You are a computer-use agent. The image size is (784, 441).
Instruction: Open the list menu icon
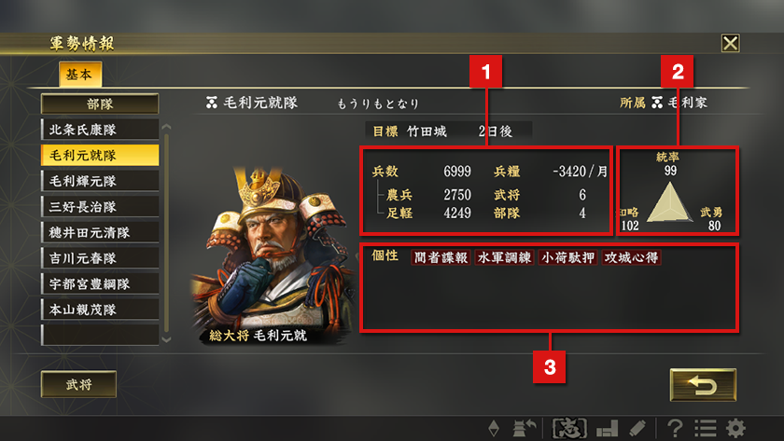(705, 428)
